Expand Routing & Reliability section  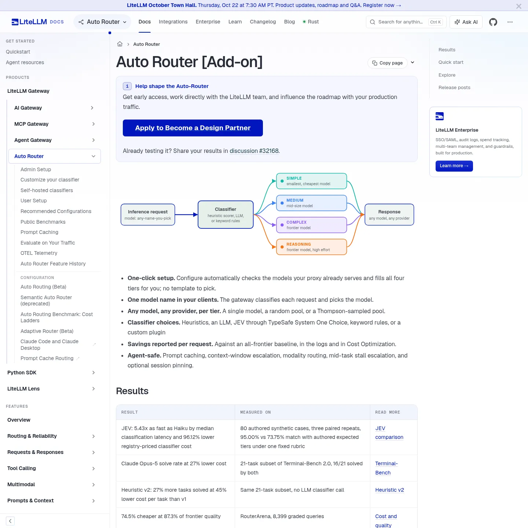pos(93,436)
